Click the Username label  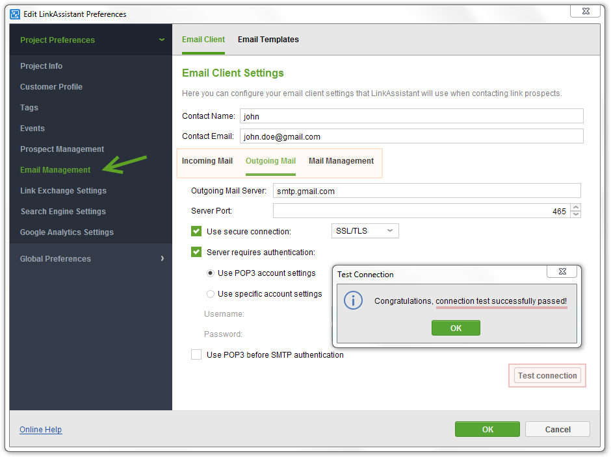(224, 314)
